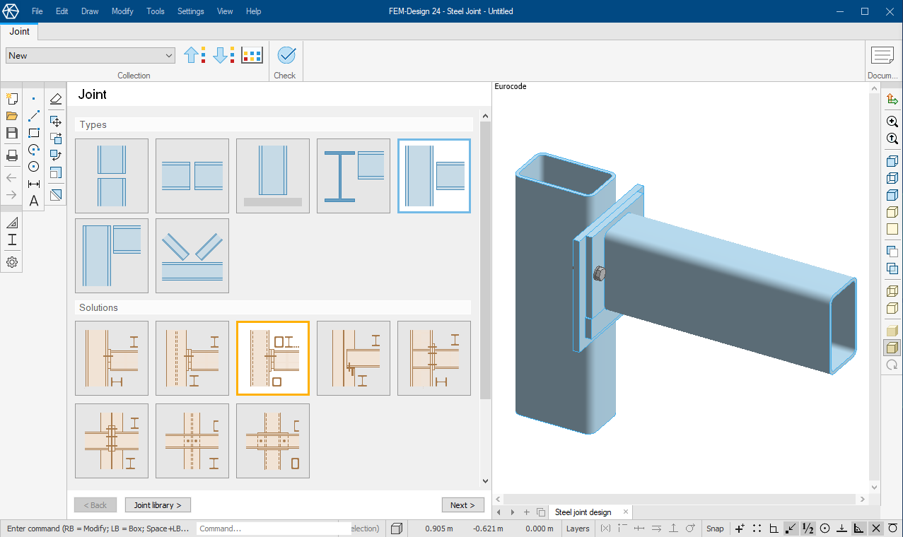Open the New collection dropdown
Viewport: 903px width, 537px height.
pyautogui.click(x=91, y=56)
